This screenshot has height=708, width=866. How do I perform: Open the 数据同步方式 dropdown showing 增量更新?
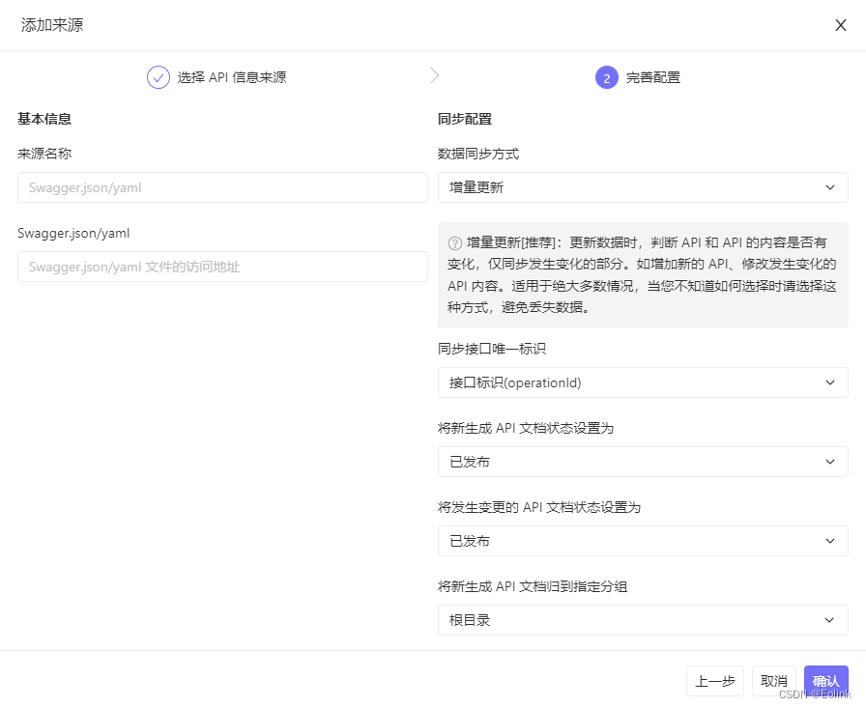click(x=643, y=187)
